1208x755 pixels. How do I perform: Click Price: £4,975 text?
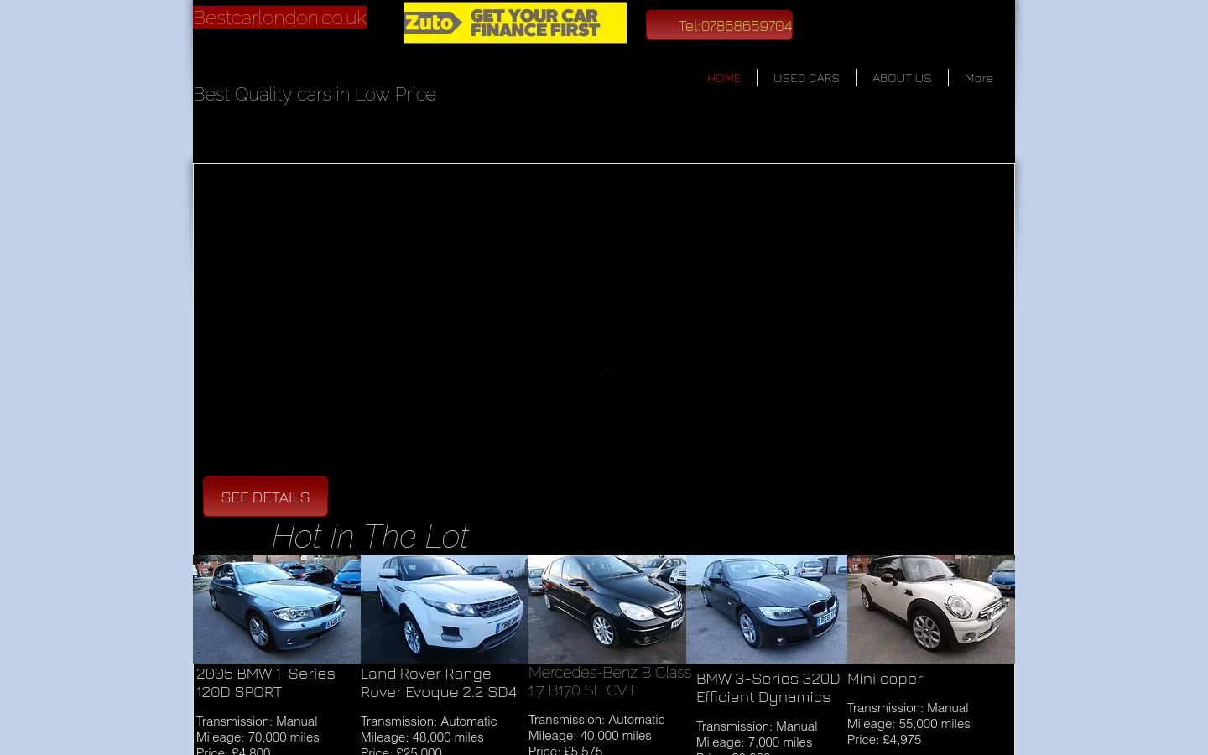(884, 740)
